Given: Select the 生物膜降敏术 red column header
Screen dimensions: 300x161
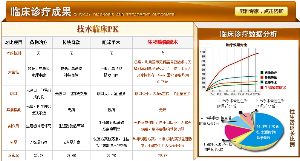Looking at the screenshot, I should coord(163,42).
